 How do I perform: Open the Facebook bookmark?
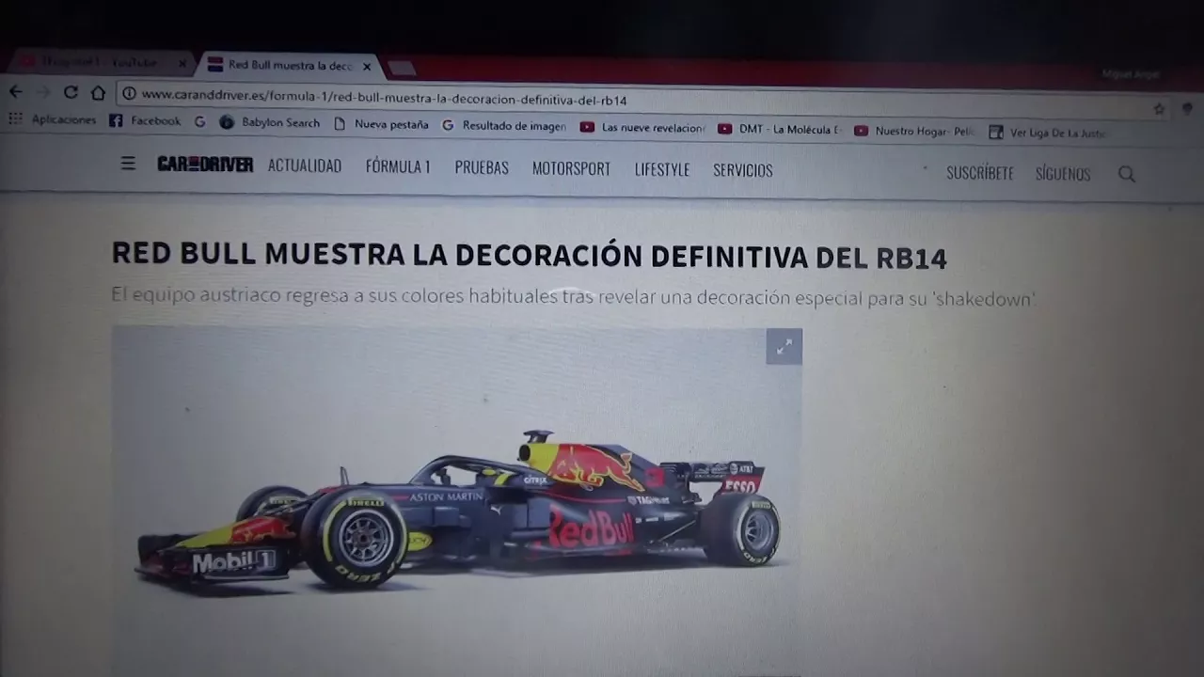pos(145,120)
